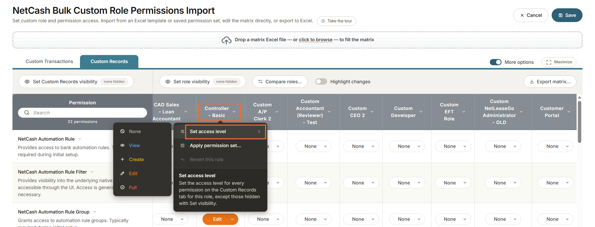The image size is (595, 227).
Task: Open Custom Developer dropdown for NetCash Automation Rule Group
Action: 407,219
